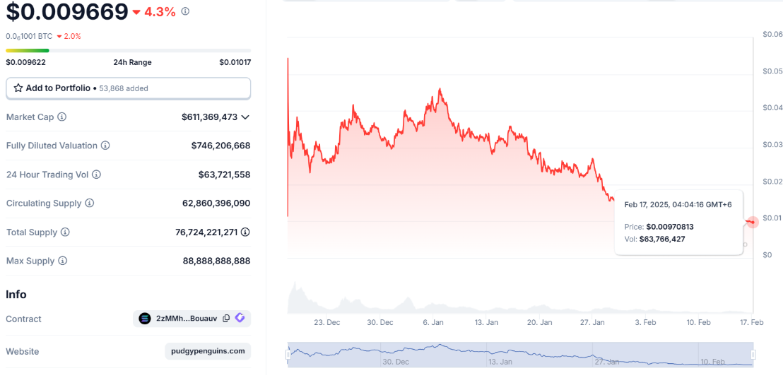Click the 24h Range progress bar

[129, 50]
